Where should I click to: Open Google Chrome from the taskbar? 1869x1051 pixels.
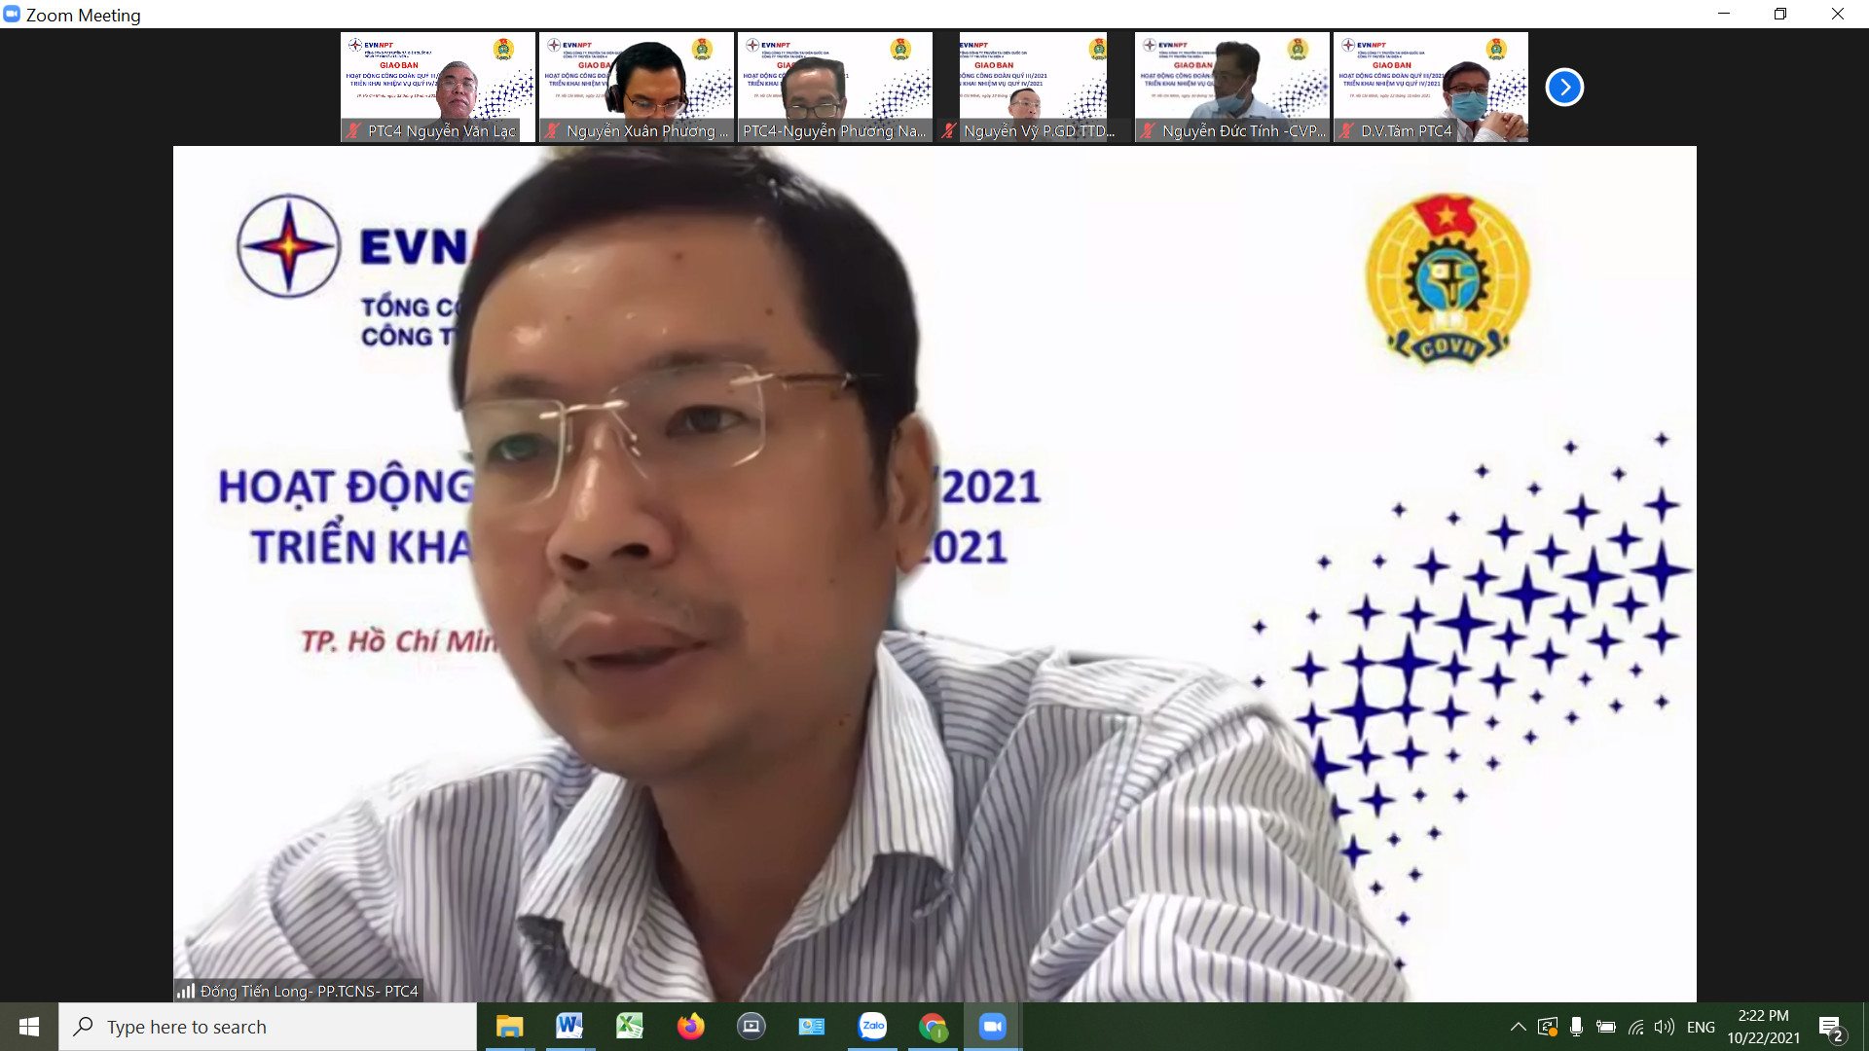933,1027
